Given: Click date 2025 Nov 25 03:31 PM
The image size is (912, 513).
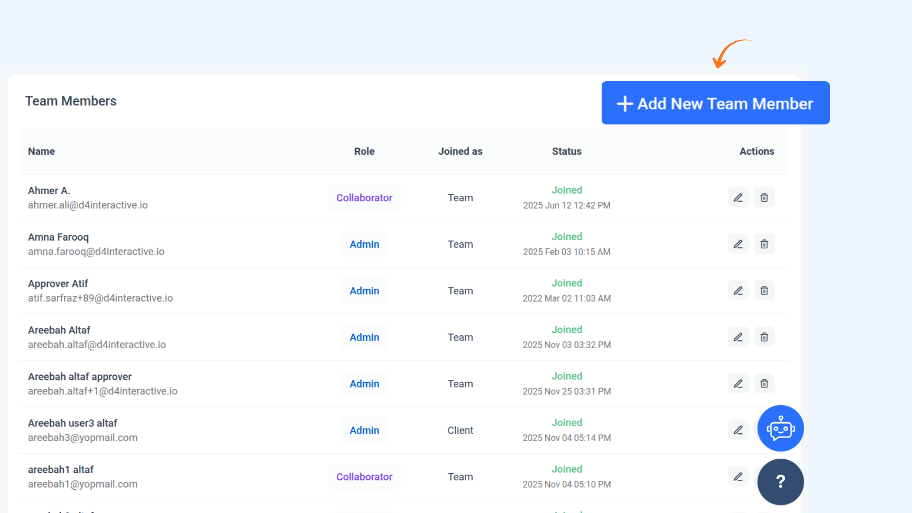Looking at the screenshot, I should pos(567,391).
